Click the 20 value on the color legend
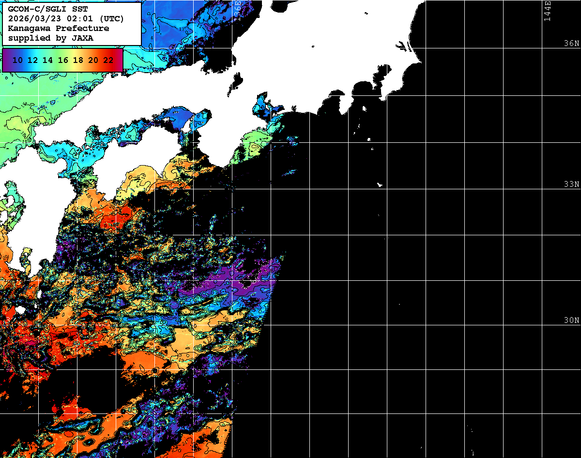581x458 pixels. [x=93, y=60]
